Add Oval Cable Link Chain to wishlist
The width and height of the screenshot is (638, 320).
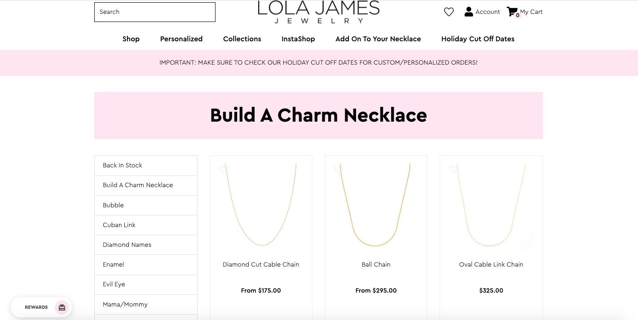[x=453, y=169]
